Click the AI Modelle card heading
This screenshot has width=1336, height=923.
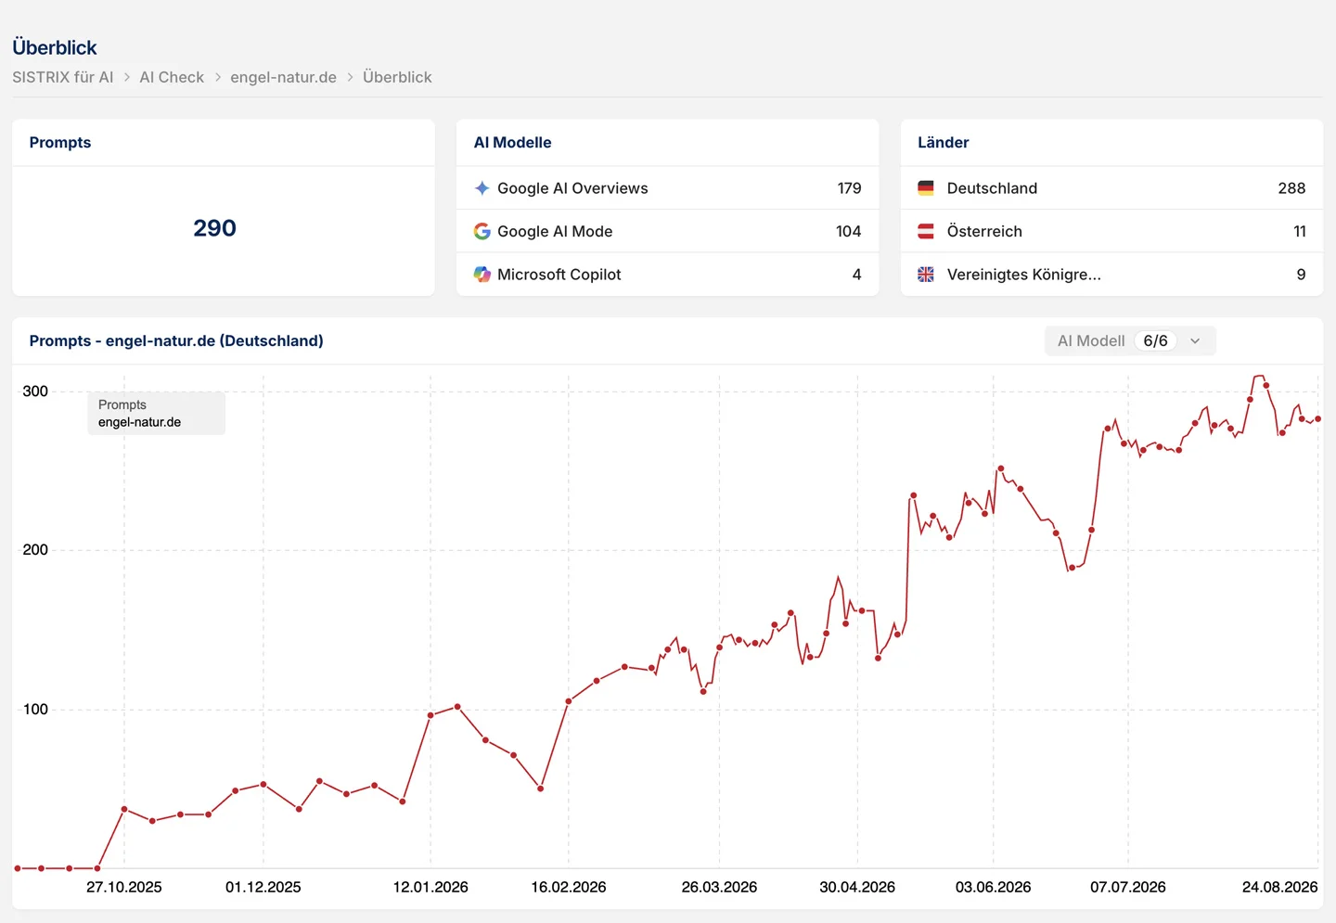512,142
